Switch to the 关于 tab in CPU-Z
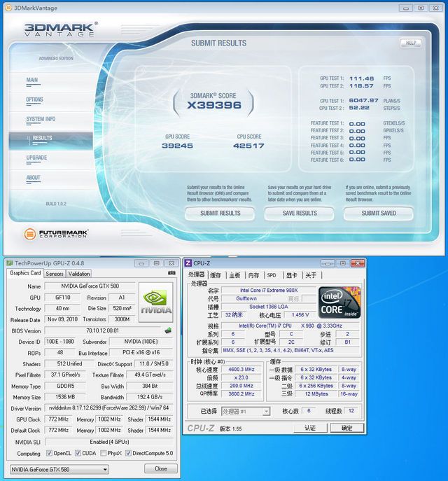 coord(311,275)
